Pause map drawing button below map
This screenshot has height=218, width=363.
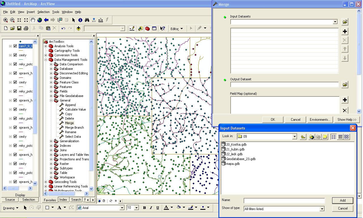[116, 201]
